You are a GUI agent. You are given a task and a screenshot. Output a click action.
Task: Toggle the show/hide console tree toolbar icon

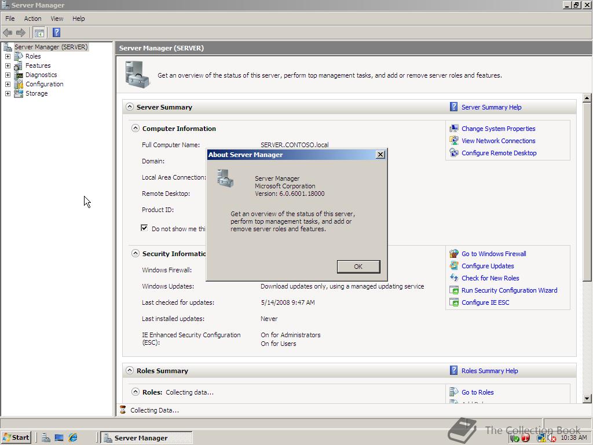pyautogui.click(x=39, y=33)
